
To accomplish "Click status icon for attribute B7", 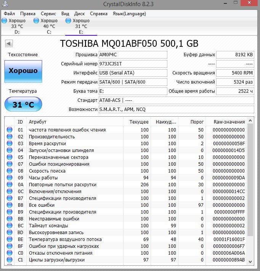I will point(10,198).
